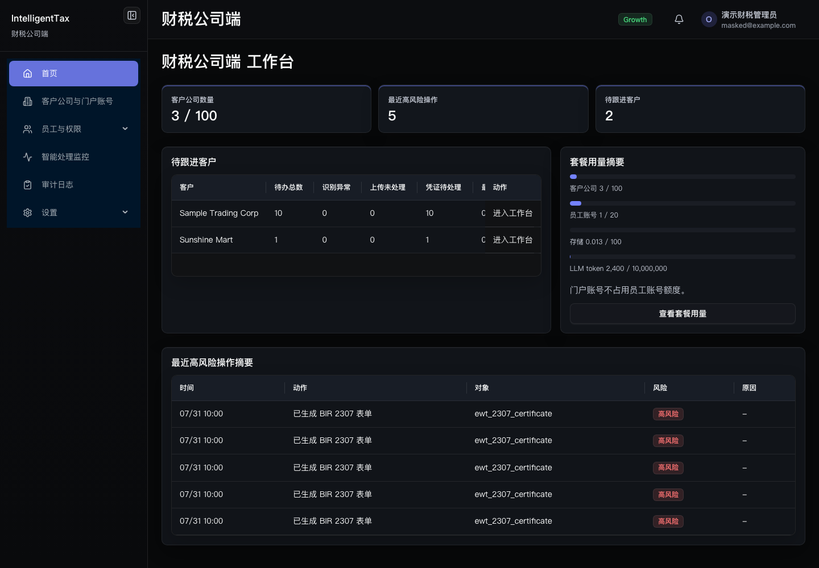
Task: Click the 员工账号 usage progress bar
Action: [x=682, y=203]
